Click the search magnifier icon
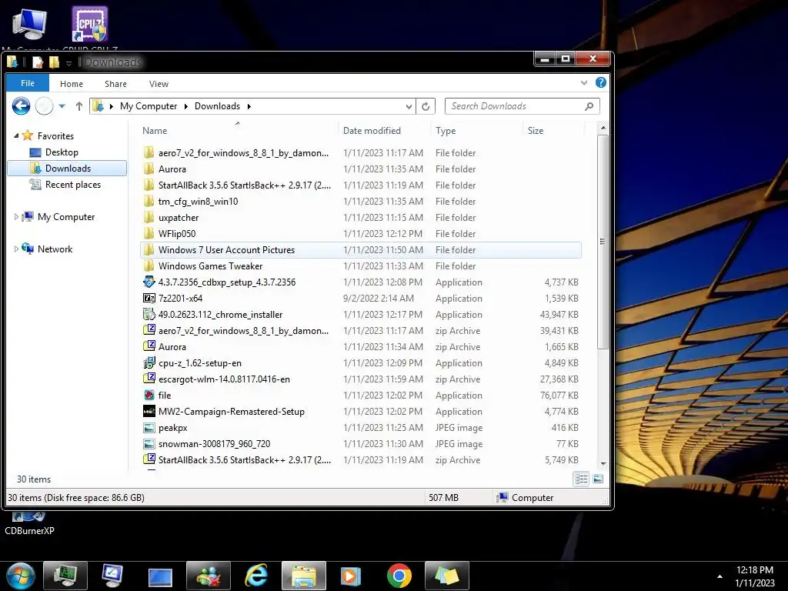788x591 pixels. [x=589, y=106]
